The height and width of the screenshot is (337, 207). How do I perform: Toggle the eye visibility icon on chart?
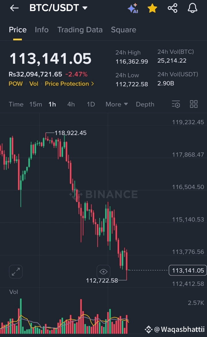coord(103,272)
